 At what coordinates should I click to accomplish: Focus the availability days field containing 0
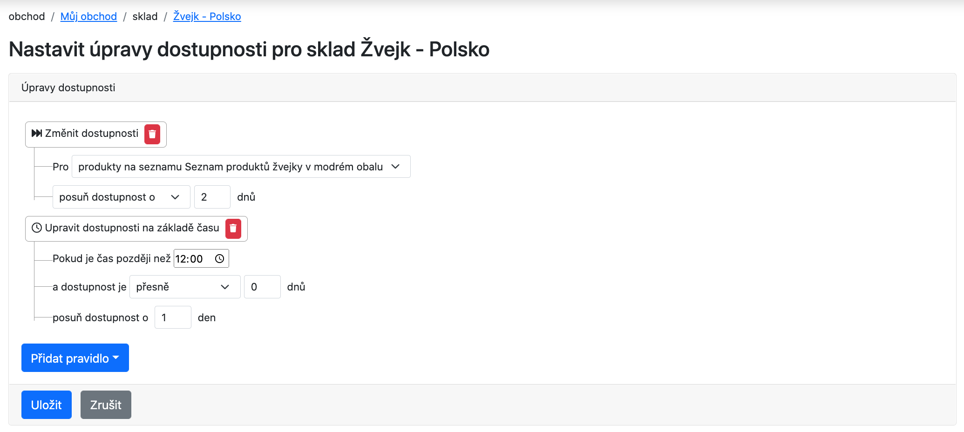point(262,287)
